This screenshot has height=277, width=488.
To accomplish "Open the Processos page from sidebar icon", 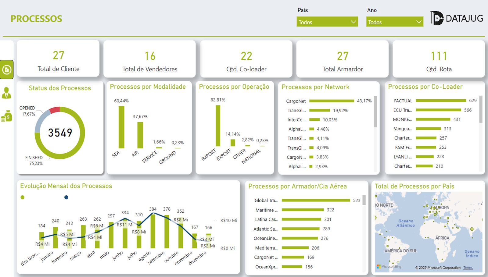I will point(7,70).
